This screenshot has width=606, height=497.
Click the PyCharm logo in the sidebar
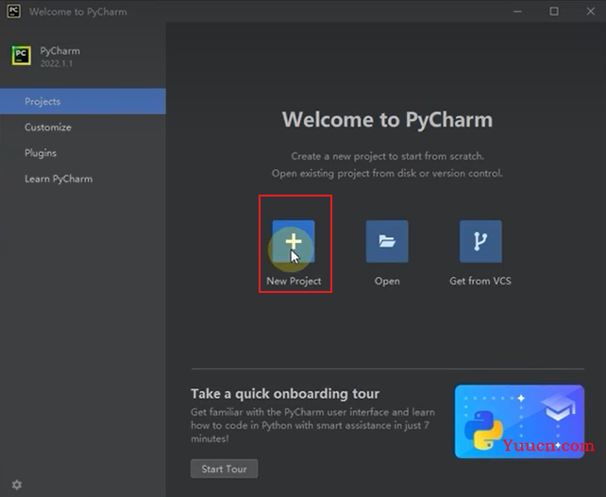point(22,56)
